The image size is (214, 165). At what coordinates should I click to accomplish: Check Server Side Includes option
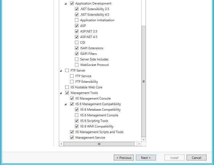tap(77, 59)
